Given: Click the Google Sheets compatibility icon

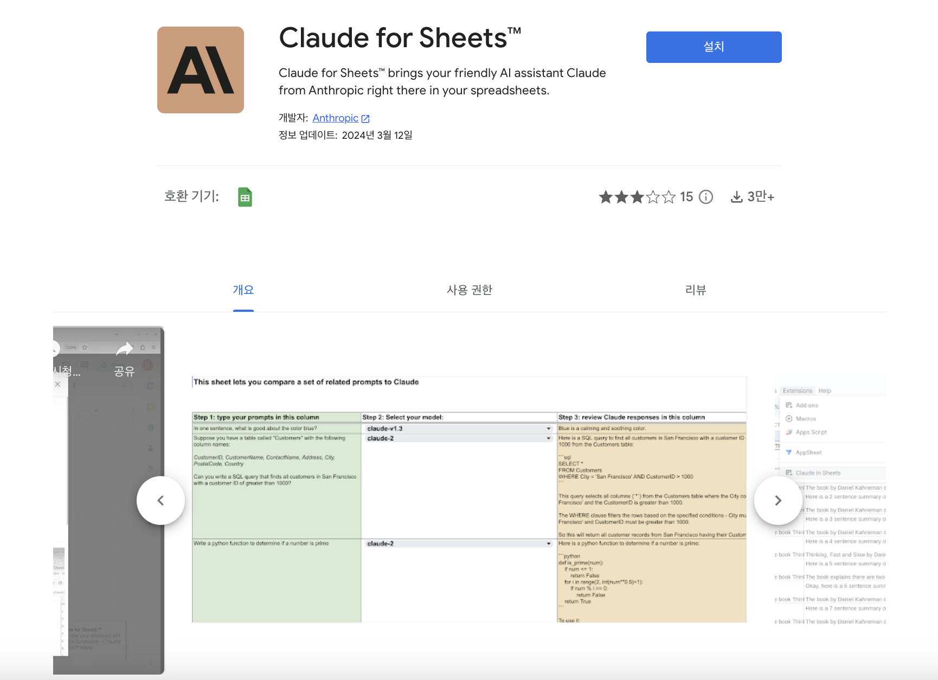Looking at the screenshot, I should tap(245, 197).
